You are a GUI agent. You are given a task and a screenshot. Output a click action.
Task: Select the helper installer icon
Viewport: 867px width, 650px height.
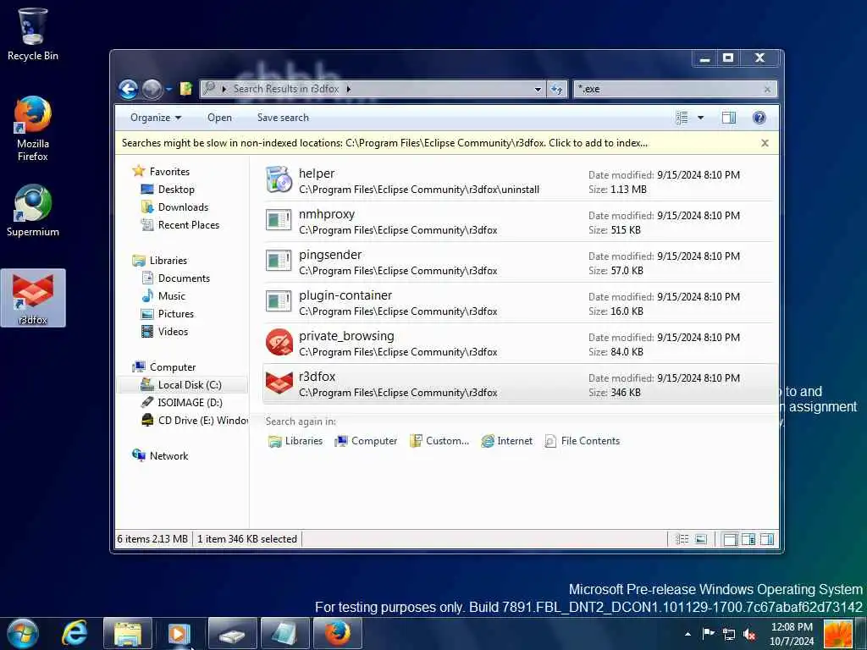click(x=279, y=180)
